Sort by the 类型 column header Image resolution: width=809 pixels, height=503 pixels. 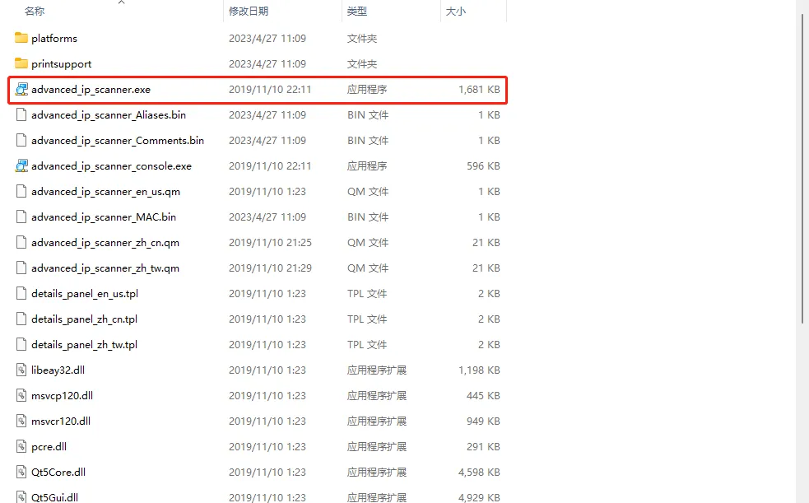tap(357, 12)
